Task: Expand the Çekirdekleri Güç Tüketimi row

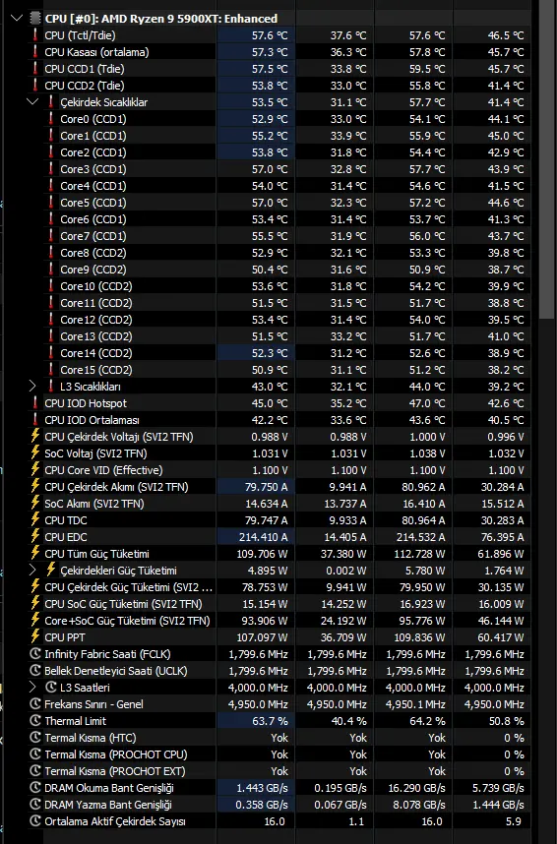Action: 32,570
